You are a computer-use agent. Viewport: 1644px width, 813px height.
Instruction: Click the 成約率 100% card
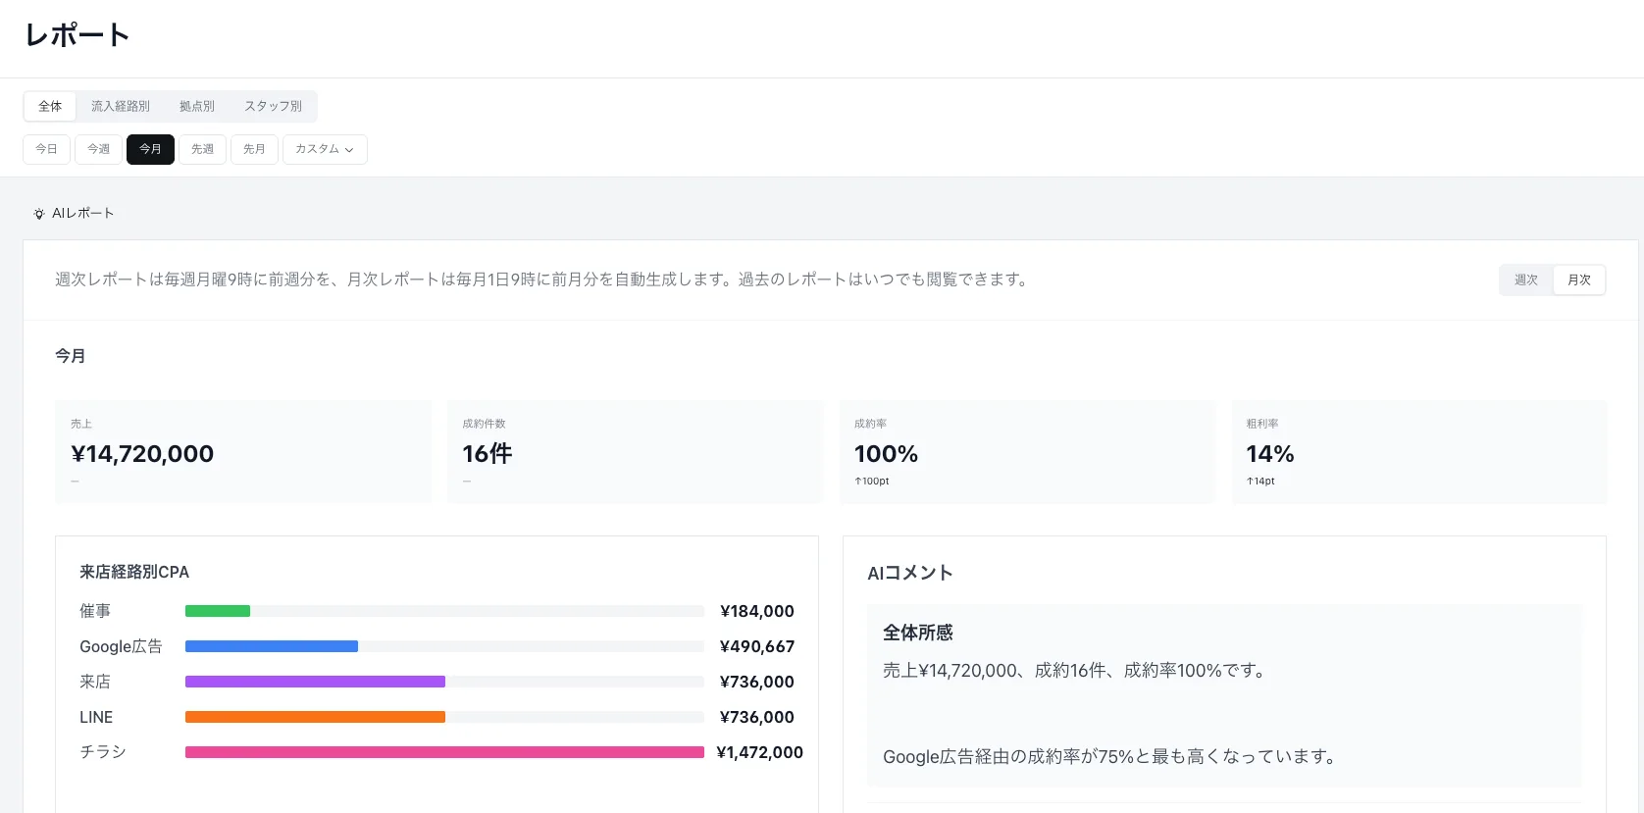tap(1027, 452)
